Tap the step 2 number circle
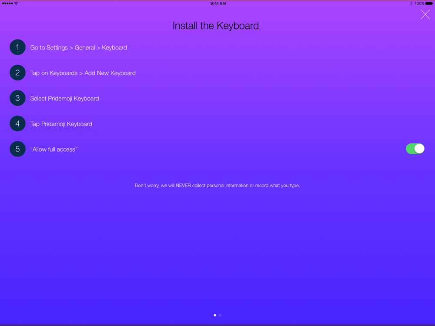435x326 pixels. tap(17, 73)
